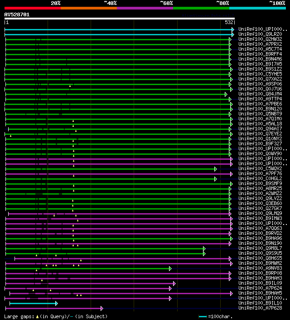Select the UniRef100_C0HGL2 label

coord(260,179)
